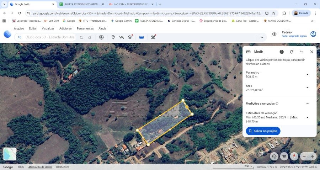Toggle 3D view button
The width and height of the screenshot is (320, 170).
(284, 156)
